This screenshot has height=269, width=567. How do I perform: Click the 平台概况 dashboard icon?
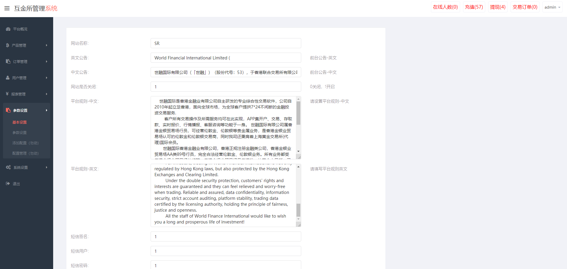(x=8, y=29)
